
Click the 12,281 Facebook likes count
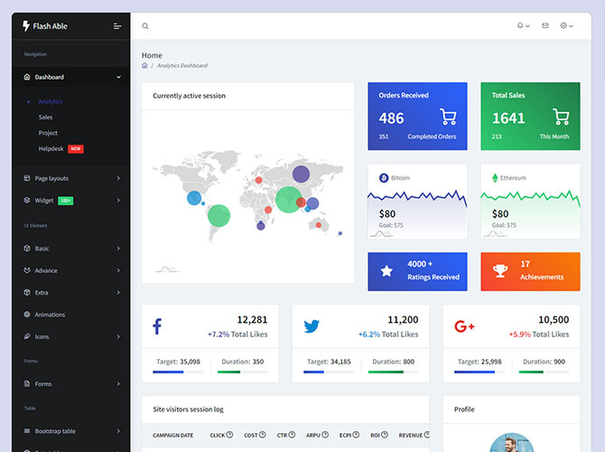[252, 320]
